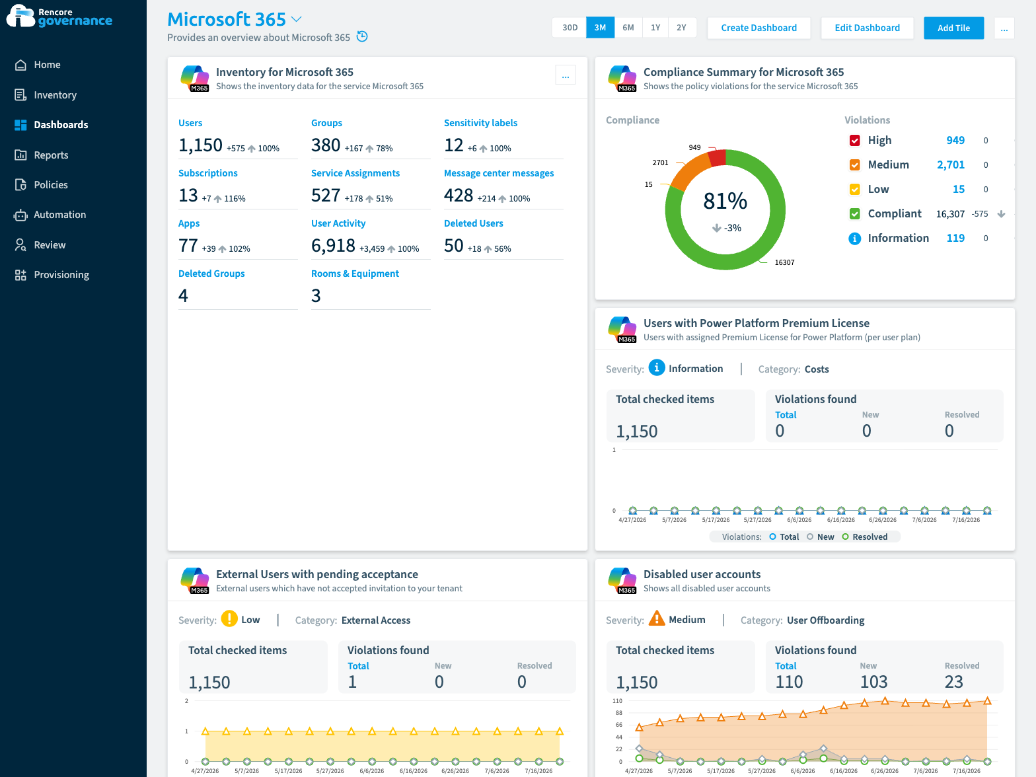Open the dashboard more options menu
Screen dimensions: 1036x777
[1004, 28]
